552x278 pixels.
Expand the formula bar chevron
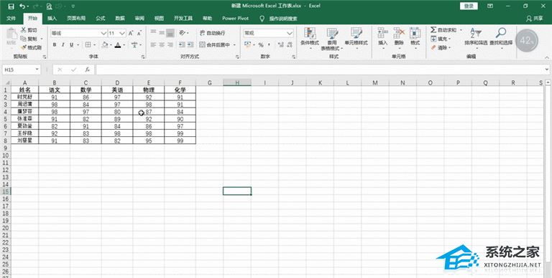tap(547, 69)
